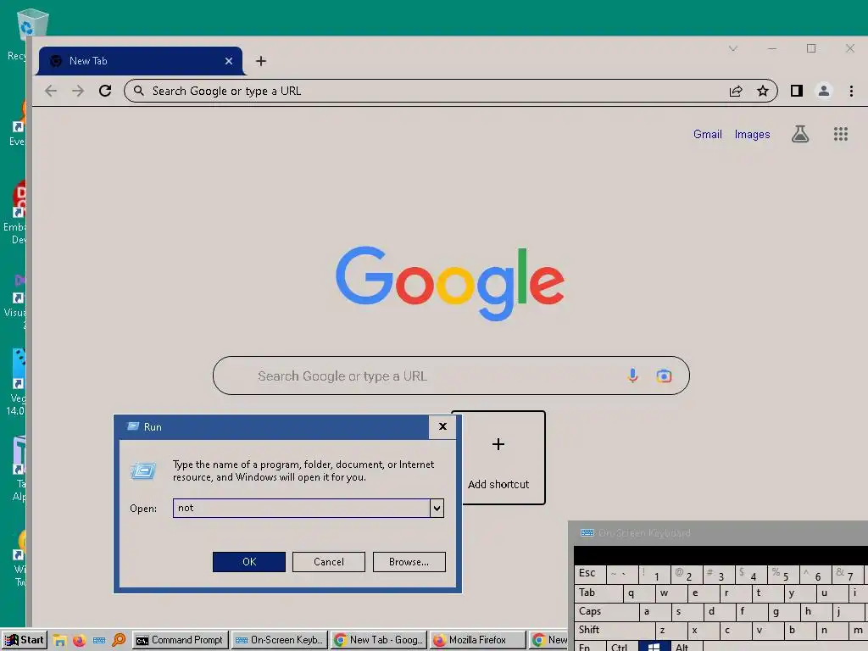Click the On-Screen Keyboard title bar
The width and height of the screenshot is (868, 651).
(x=719, y=533)
